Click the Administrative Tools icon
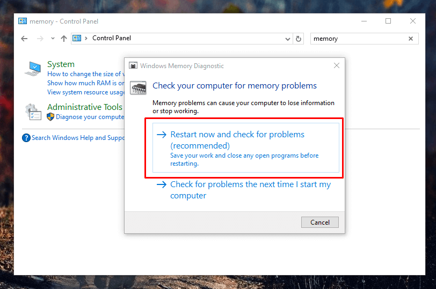Viewport: 436px width, 289px height. coord(33,112)
